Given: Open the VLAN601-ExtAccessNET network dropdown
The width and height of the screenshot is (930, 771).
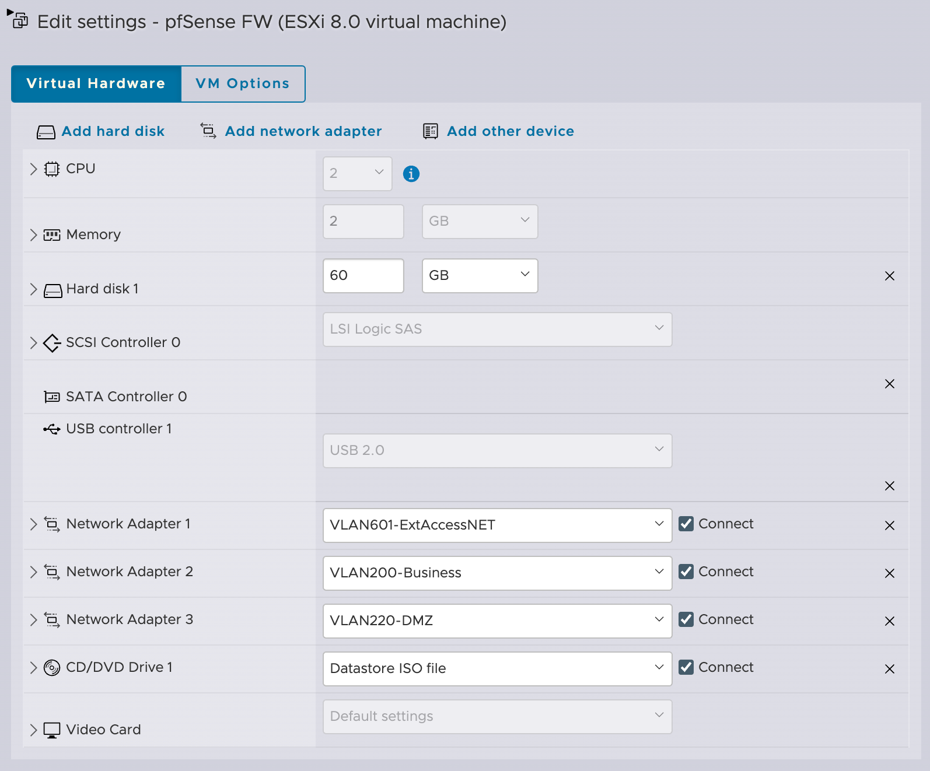Looking at the screenshot, I should coord(498,525).
